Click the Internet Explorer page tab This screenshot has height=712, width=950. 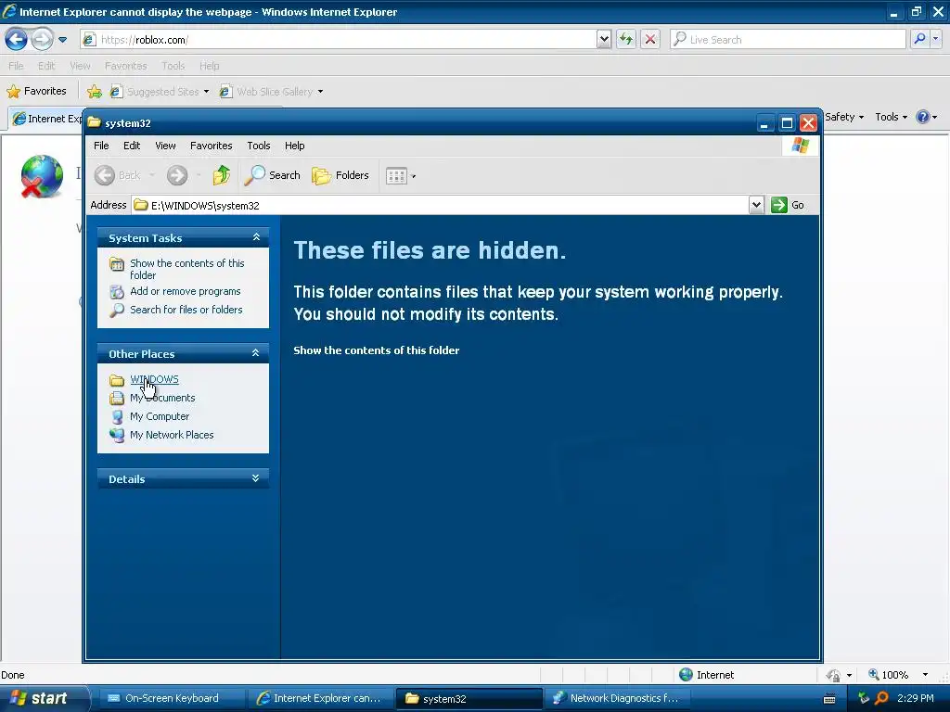[x=46, y=118]
